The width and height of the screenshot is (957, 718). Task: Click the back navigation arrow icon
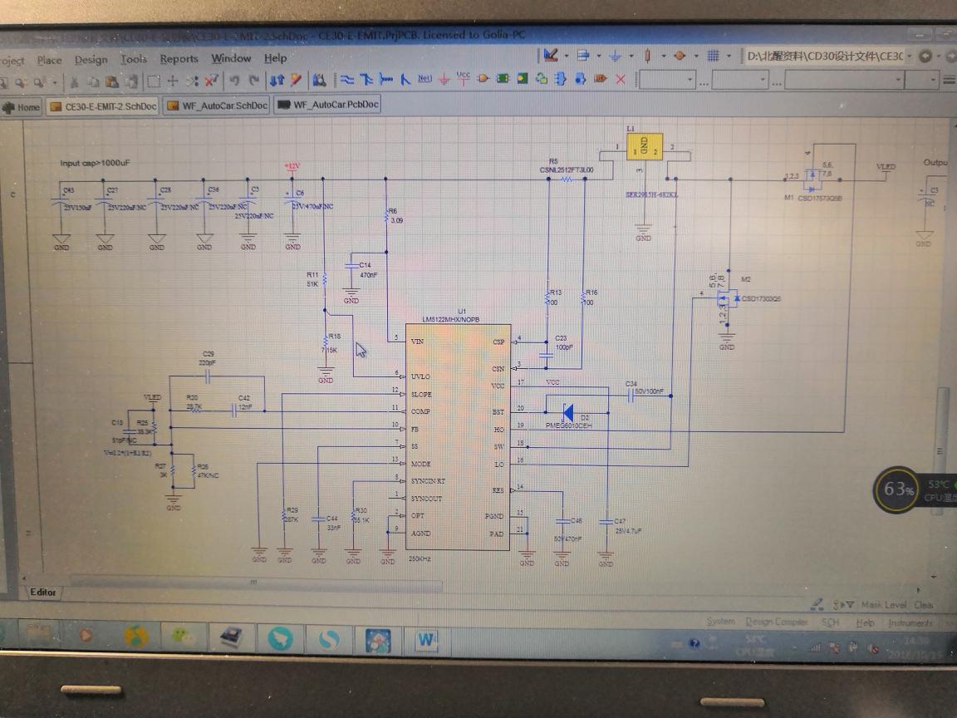926,57
